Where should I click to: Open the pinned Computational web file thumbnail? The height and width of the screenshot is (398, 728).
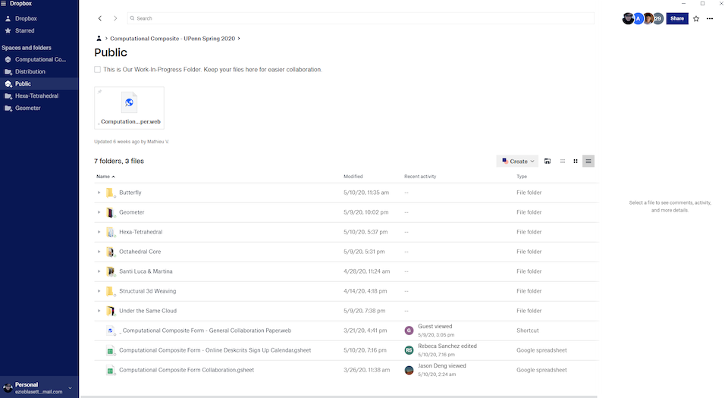129,107
